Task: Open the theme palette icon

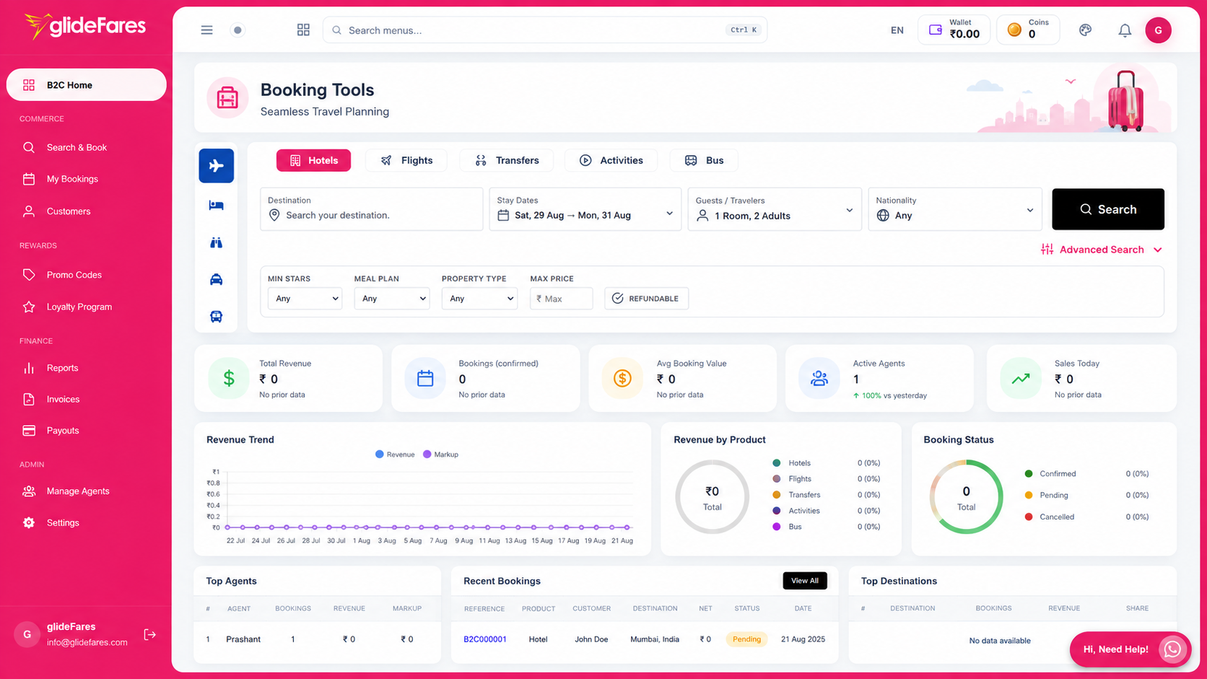Action: 1085,30
